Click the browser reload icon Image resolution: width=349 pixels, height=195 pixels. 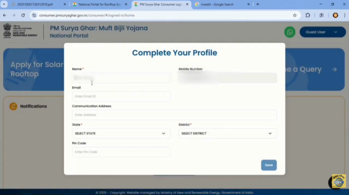[x=23, y=15]
